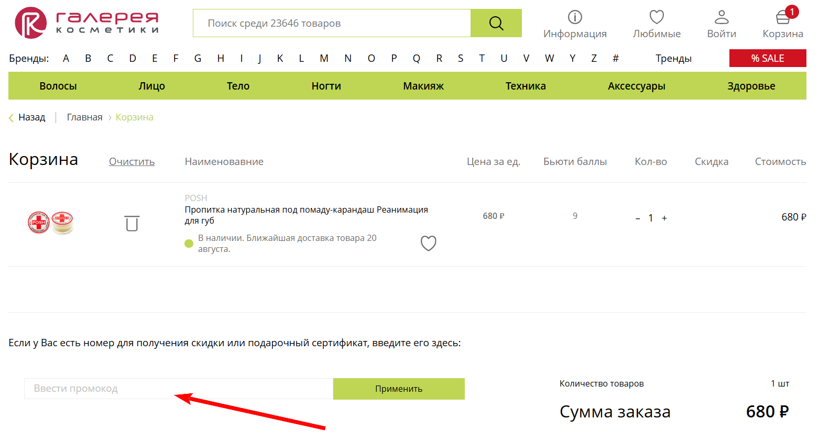Go back using the Назад link
The height and width of the screenshot is (441, 819).
[31, 117]
